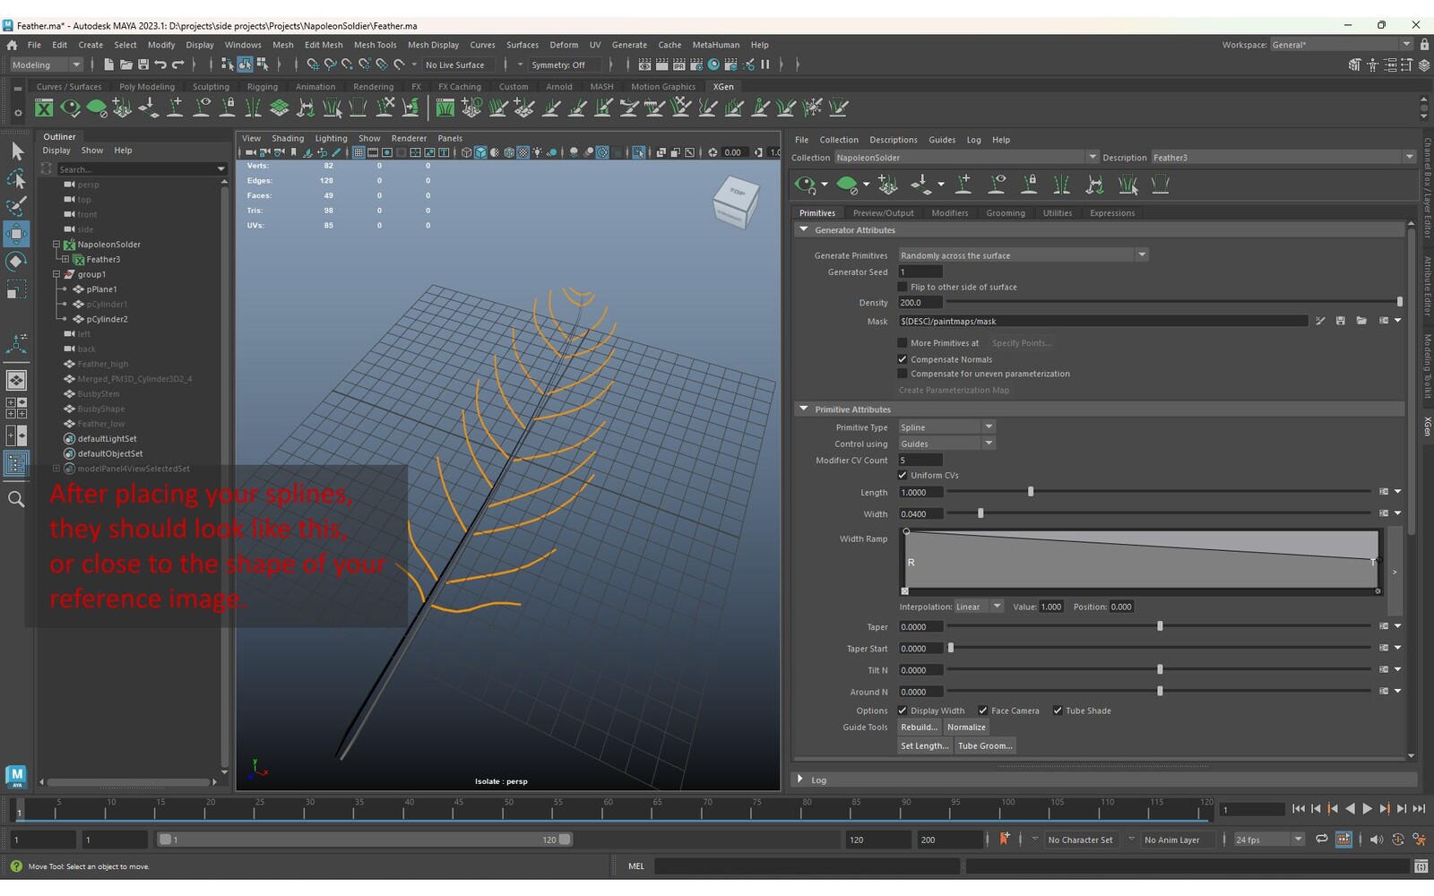1434x896 pixels.
Task: Select the Move tool in the left toolbox
Action: tap(16, 234)
